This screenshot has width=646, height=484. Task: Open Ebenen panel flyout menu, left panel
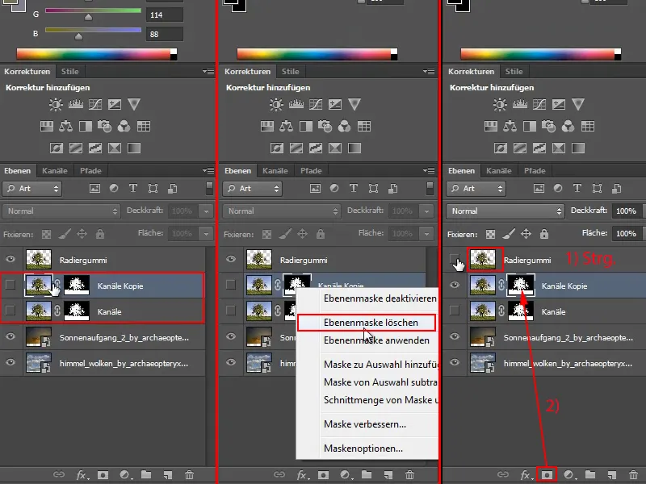[x=208, y=170]
